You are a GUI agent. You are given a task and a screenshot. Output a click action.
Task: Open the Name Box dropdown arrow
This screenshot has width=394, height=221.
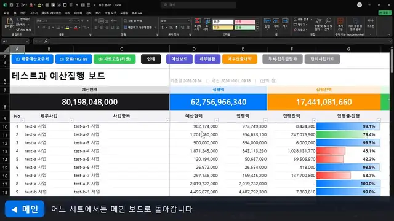[x=26, y=41]
